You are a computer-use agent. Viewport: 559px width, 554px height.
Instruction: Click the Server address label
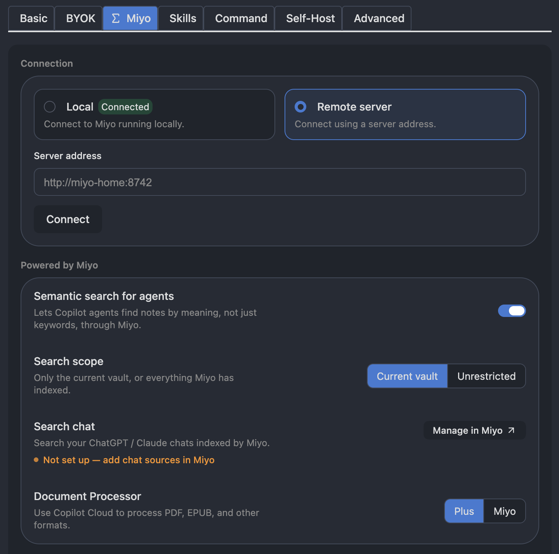(68, 156)
